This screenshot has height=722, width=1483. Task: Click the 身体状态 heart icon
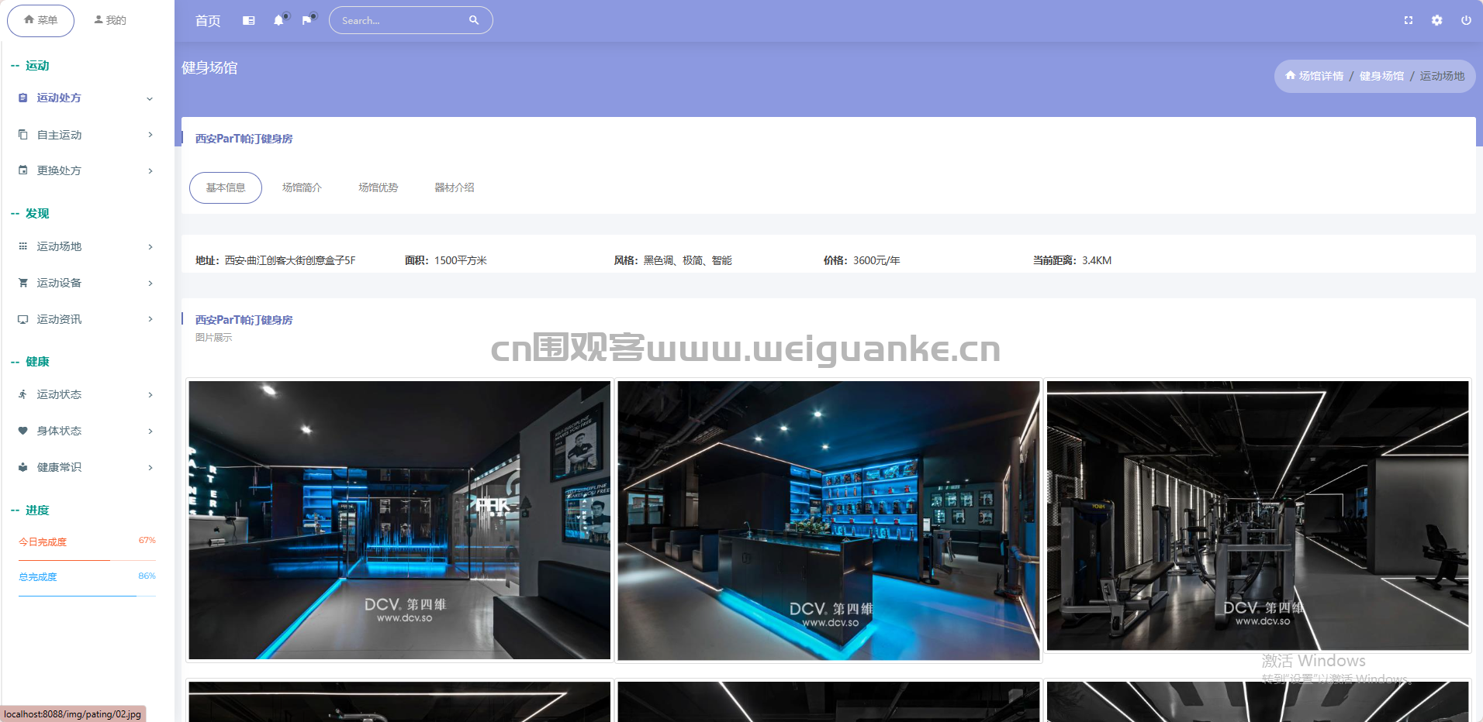(x=23, y=431)
